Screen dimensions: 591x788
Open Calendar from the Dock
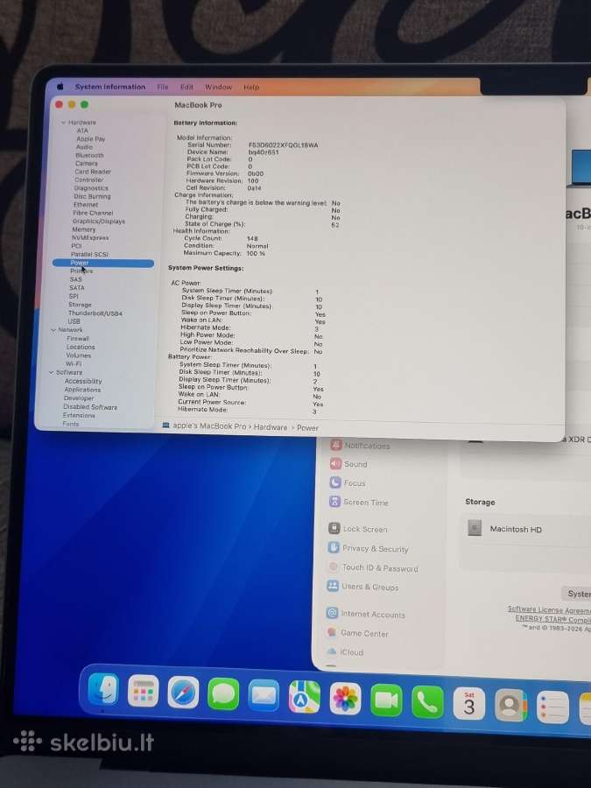[469, 704]
